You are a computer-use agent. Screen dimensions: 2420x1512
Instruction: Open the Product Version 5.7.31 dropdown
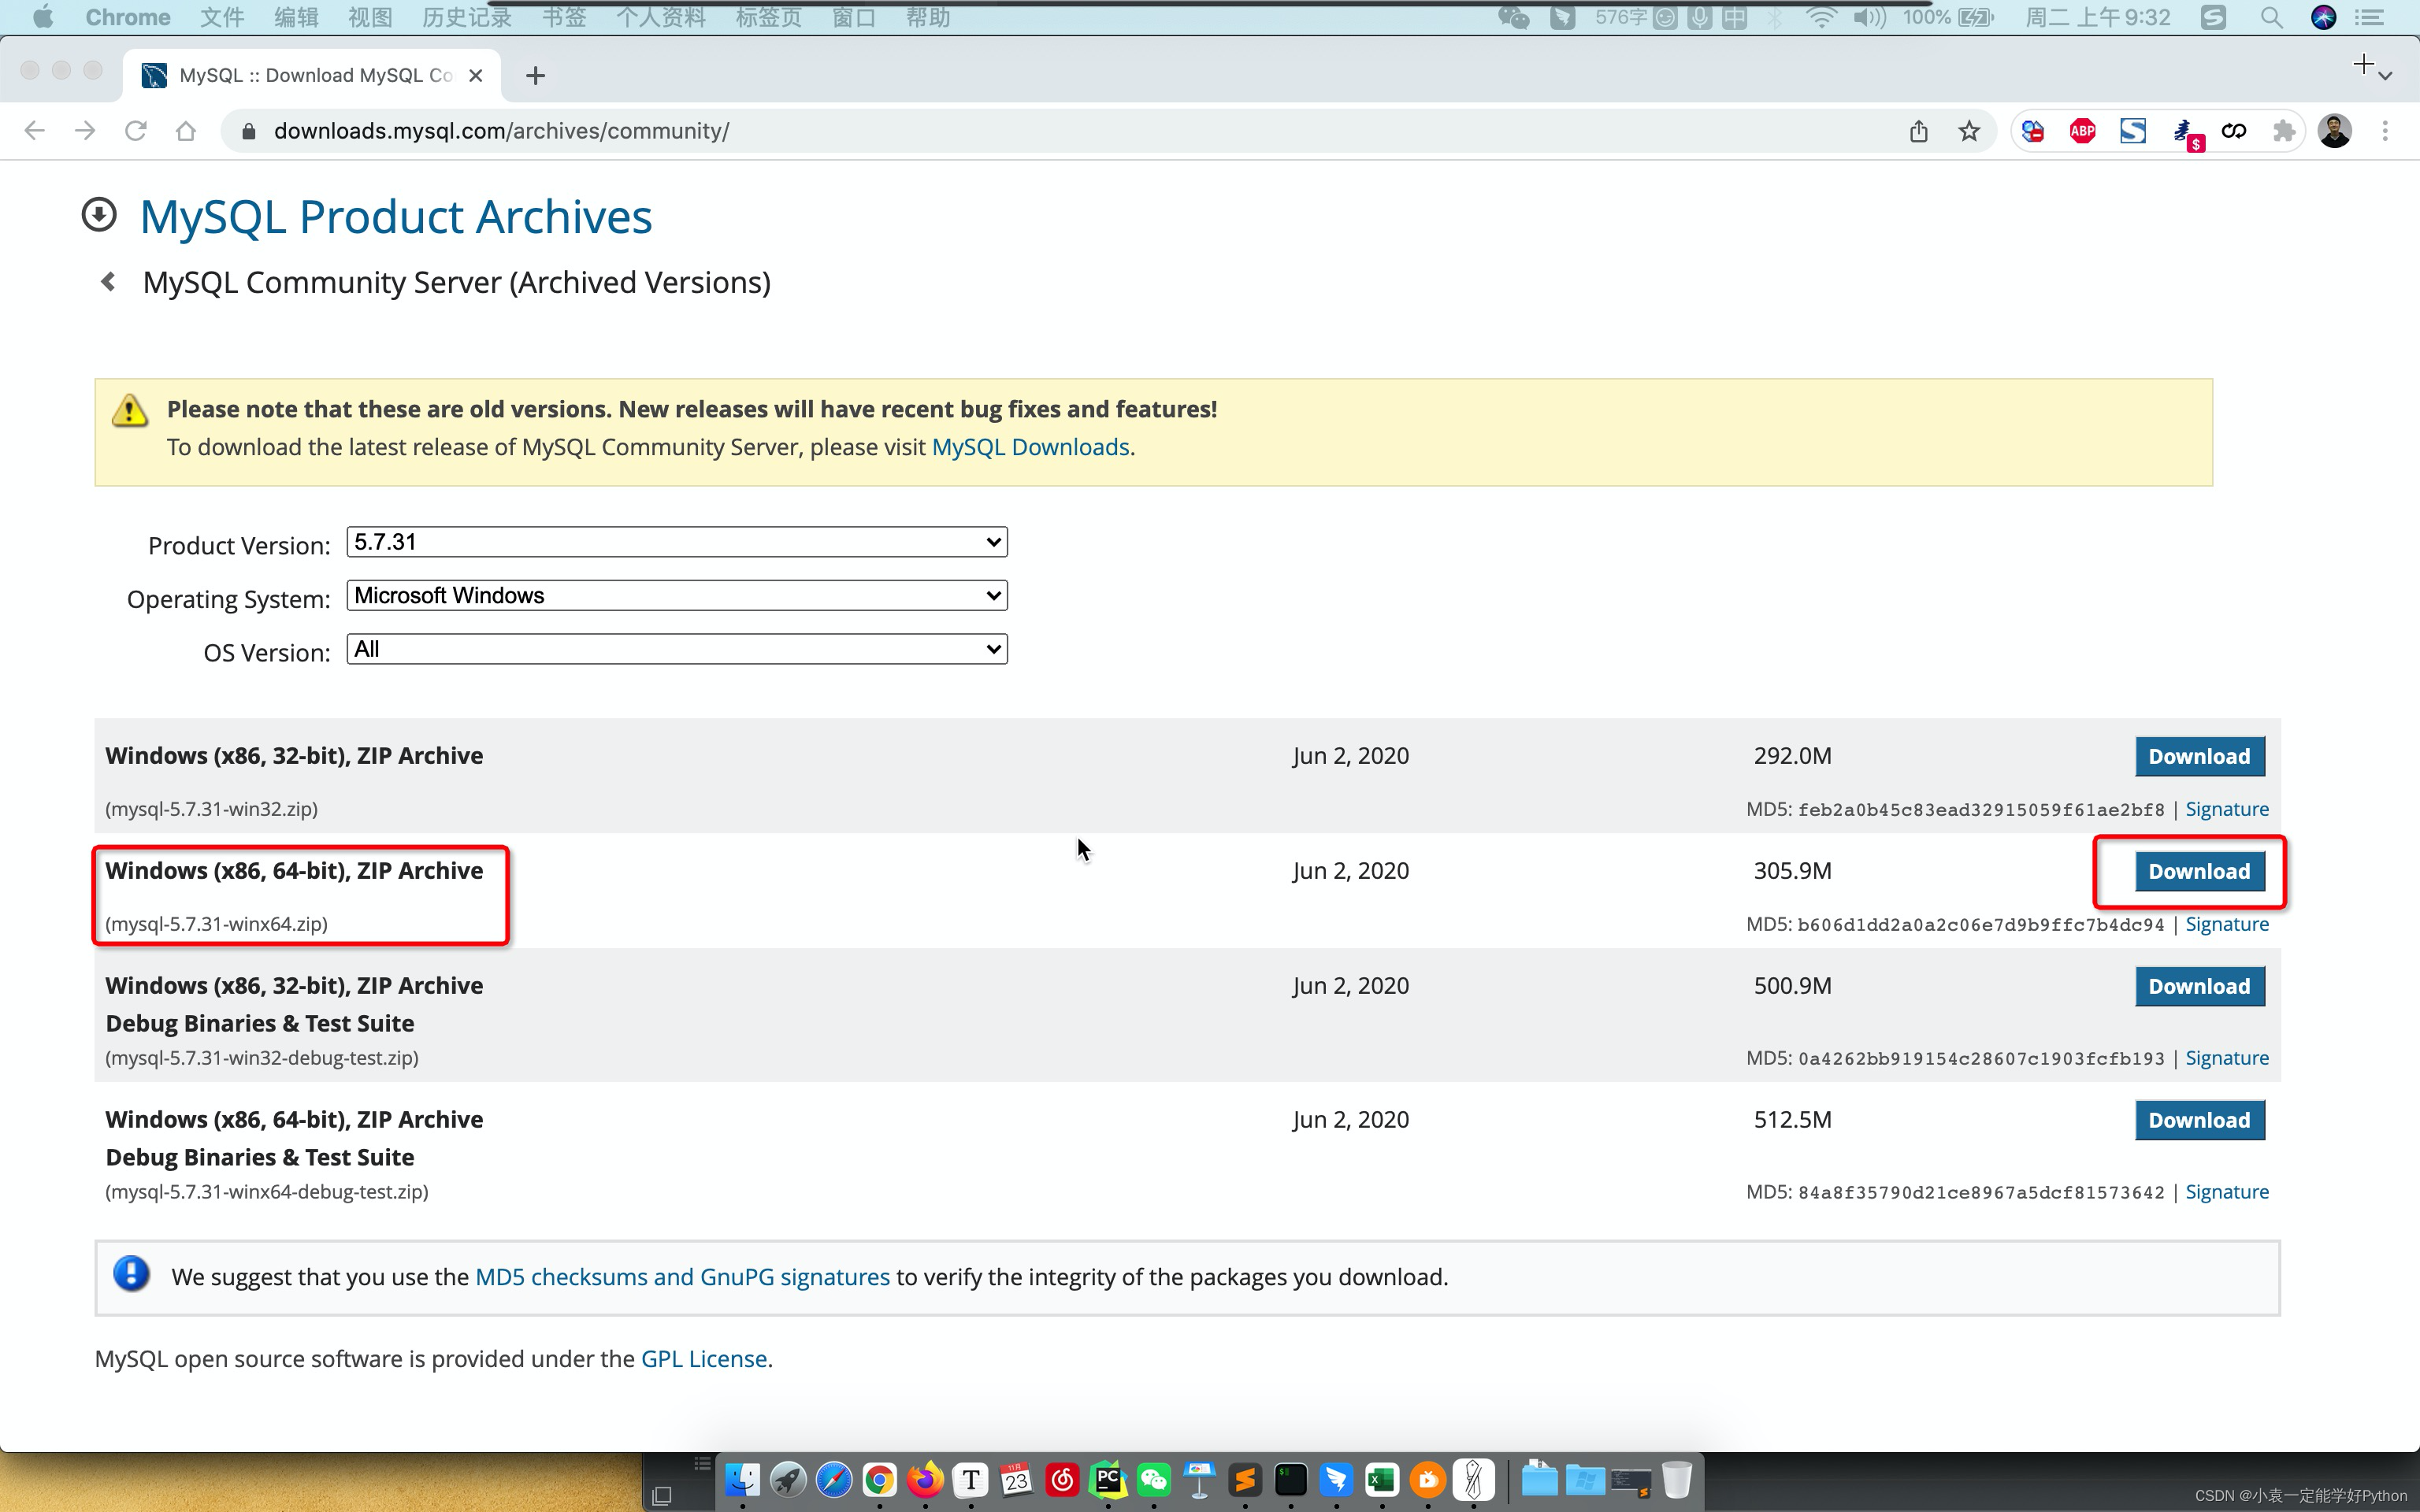(677, 542)
